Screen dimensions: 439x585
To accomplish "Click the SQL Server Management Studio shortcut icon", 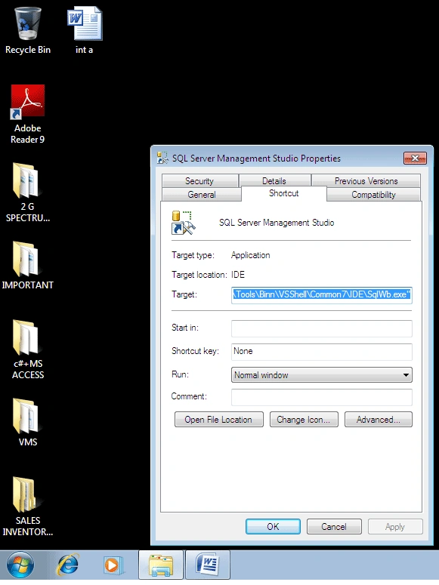I will pyautogui.click(x=183, y=223).
